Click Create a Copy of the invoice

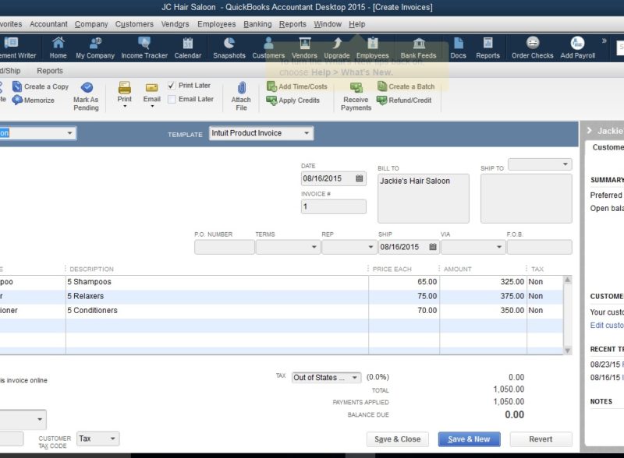(41, 86)
